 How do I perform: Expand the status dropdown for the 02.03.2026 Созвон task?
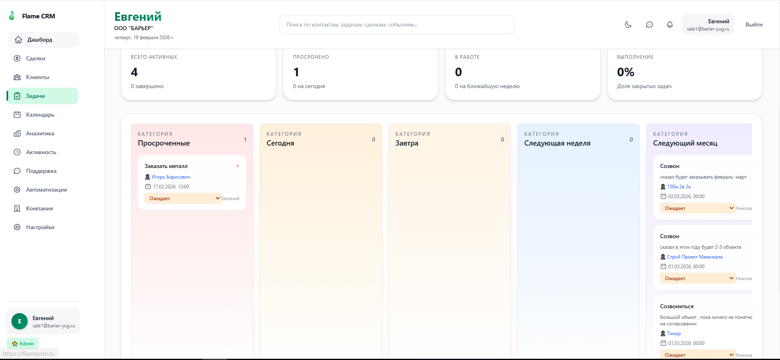697,208
